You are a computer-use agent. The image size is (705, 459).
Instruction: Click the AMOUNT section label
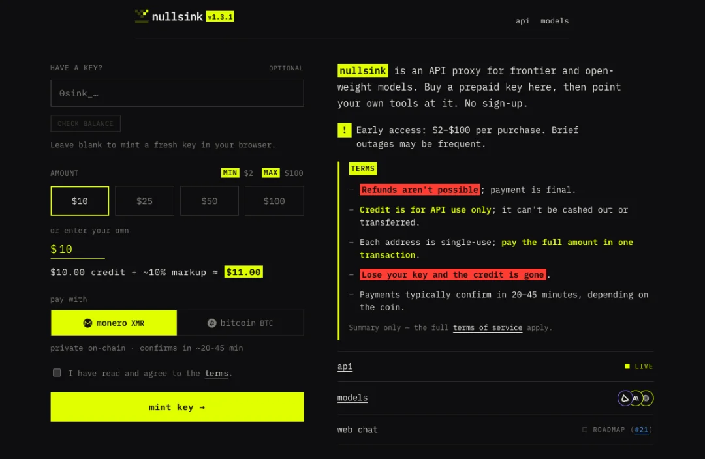pos(64,173)
